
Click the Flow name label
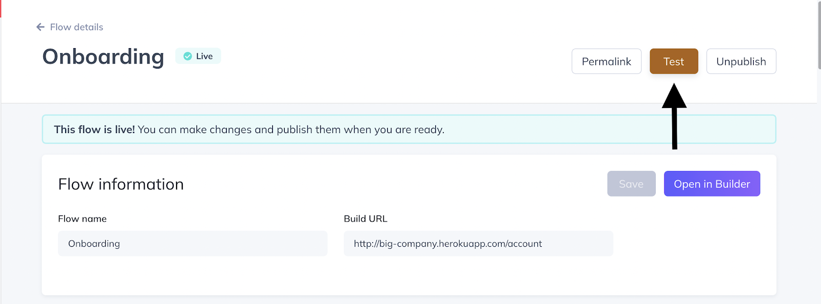tap(82, 219)
